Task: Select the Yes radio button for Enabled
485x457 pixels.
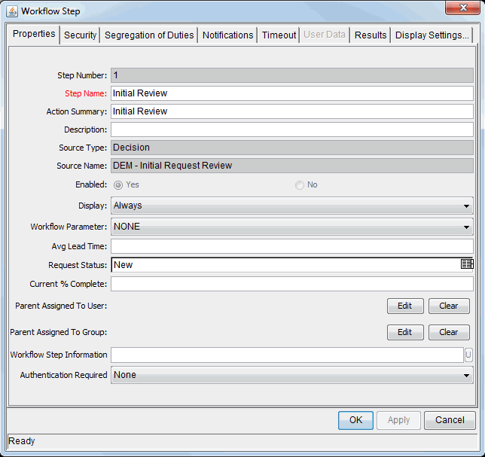Action: tap(118, 184)
